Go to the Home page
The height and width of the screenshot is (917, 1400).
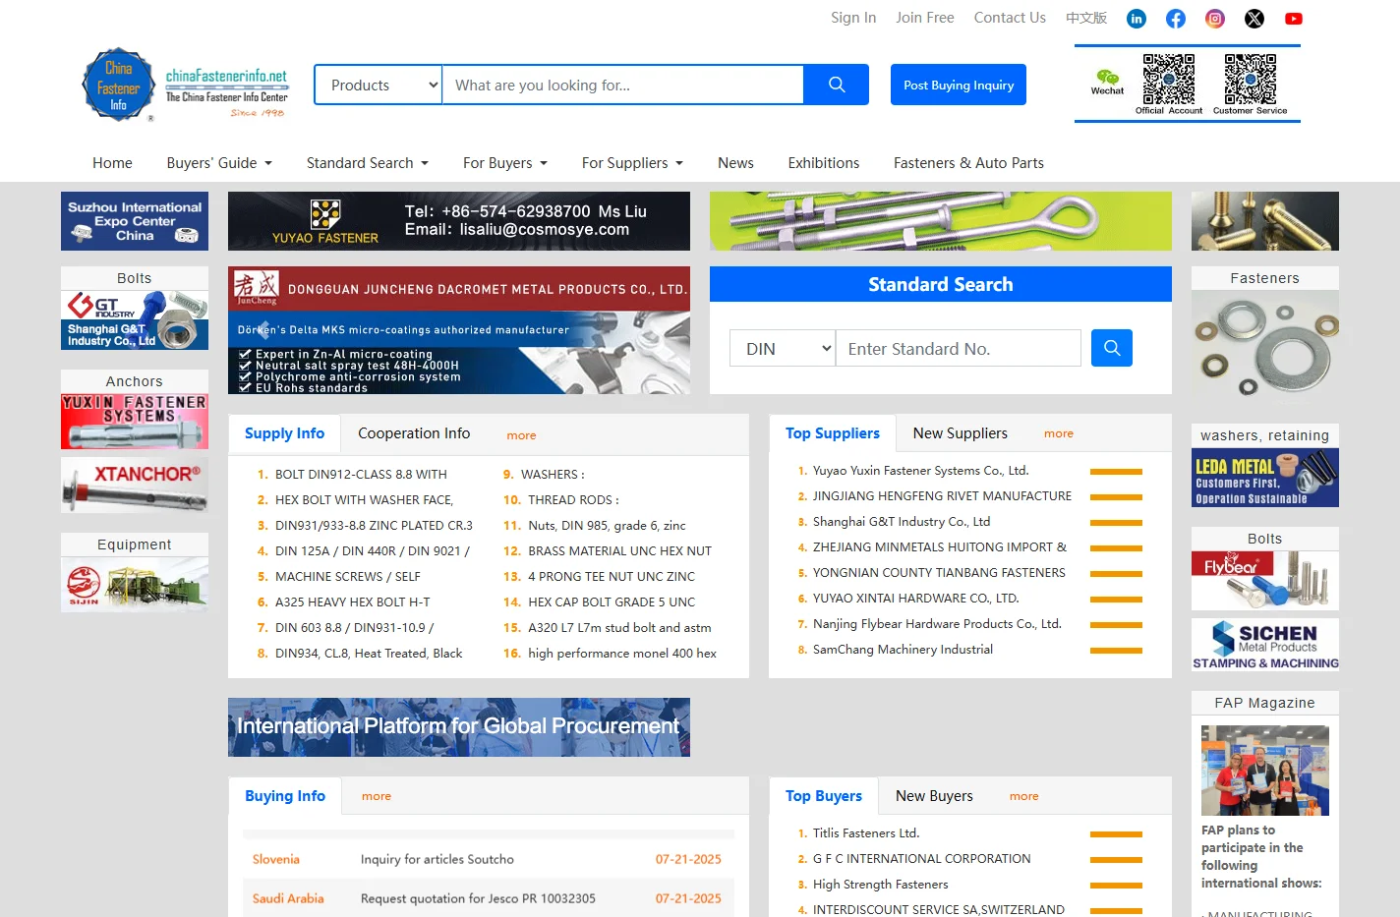[x=112, y=163]
